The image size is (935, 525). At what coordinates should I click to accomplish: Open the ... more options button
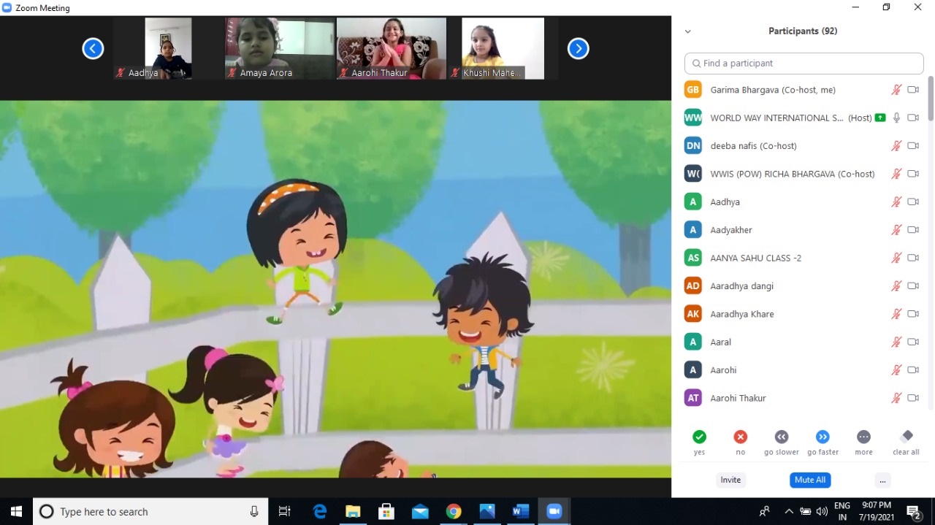click(x=882, y=480)
